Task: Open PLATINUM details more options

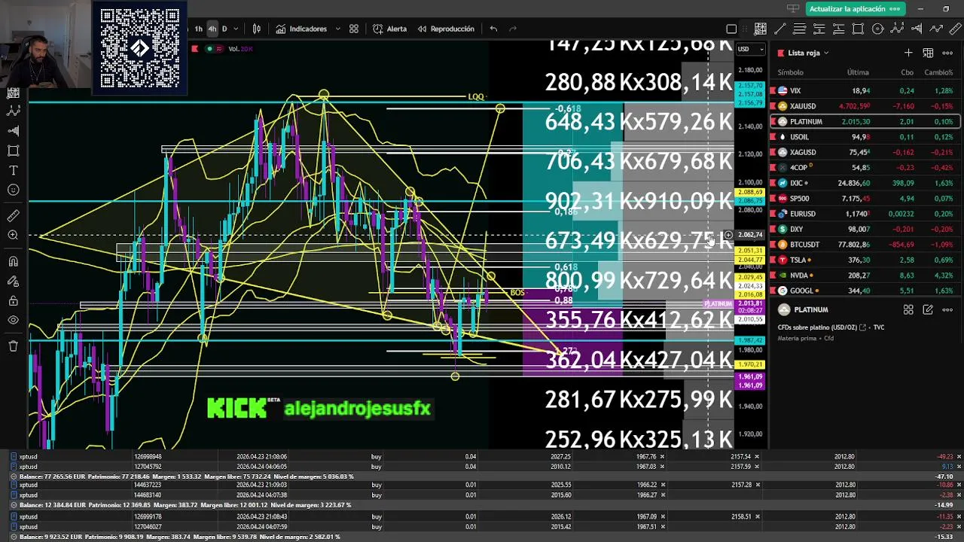Action: click(x=947, y=309)
